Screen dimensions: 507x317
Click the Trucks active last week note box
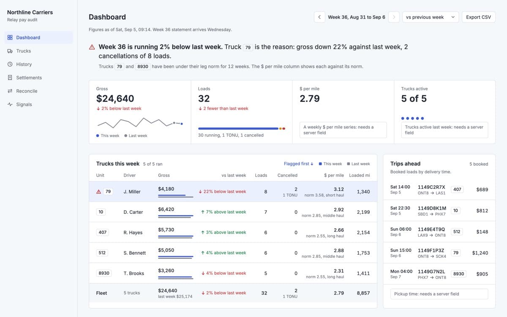pyautogui.click(x=444, y=130)
